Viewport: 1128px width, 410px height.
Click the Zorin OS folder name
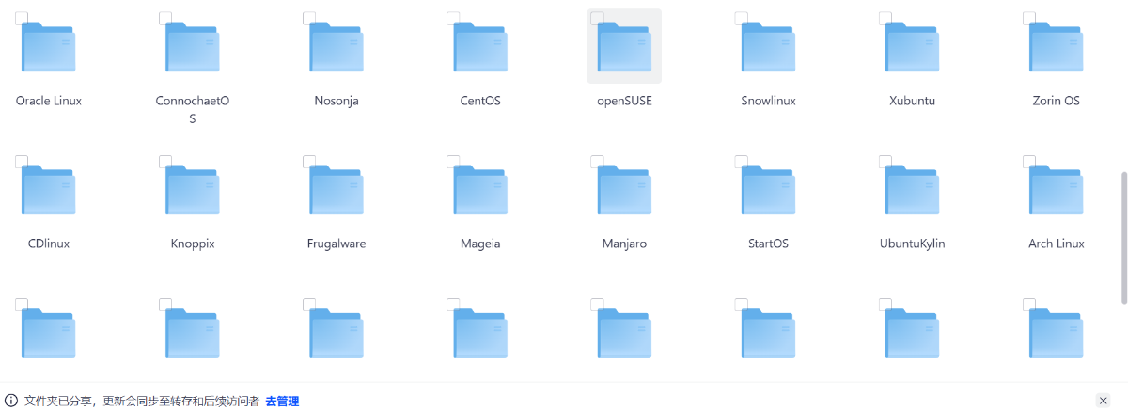point(1056,101)
